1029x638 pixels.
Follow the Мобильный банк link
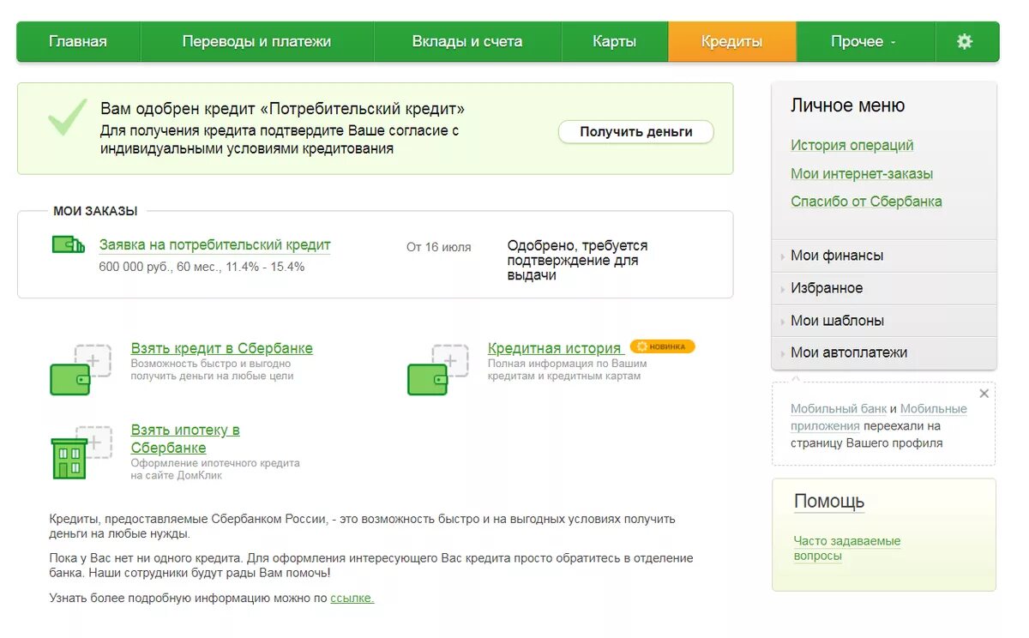tap(838, 409)
